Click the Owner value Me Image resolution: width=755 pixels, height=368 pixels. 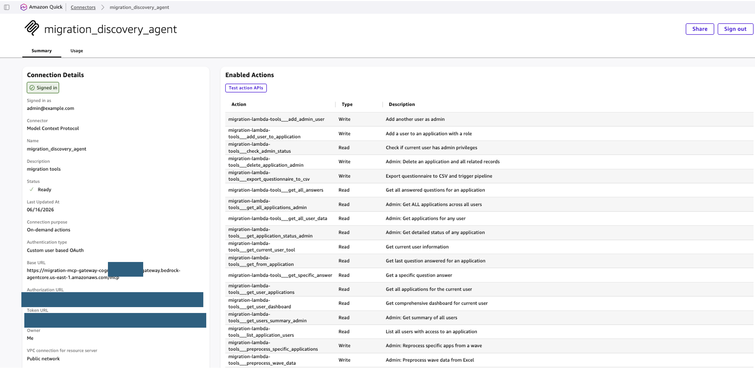[30, 338]
